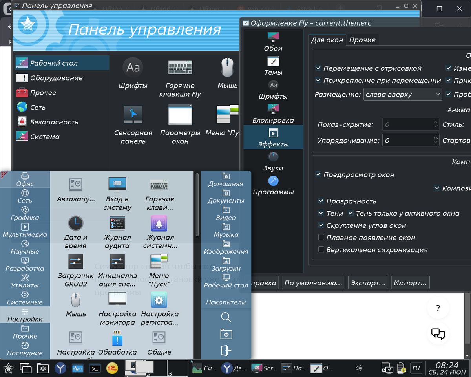Screen dimensions: 471x377
Task: Click the Импорт... button
Action: point(410,283)
